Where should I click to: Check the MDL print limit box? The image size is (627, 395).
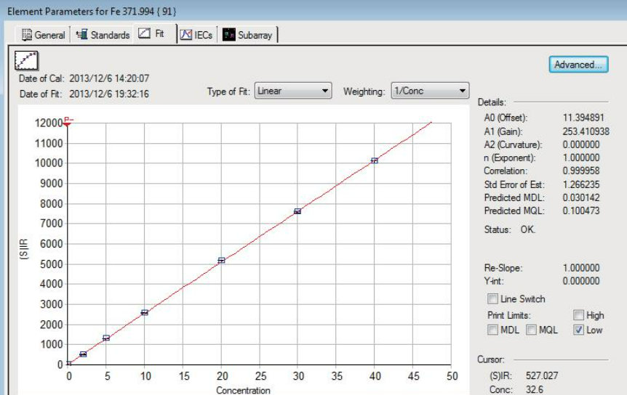click(492, 330)
